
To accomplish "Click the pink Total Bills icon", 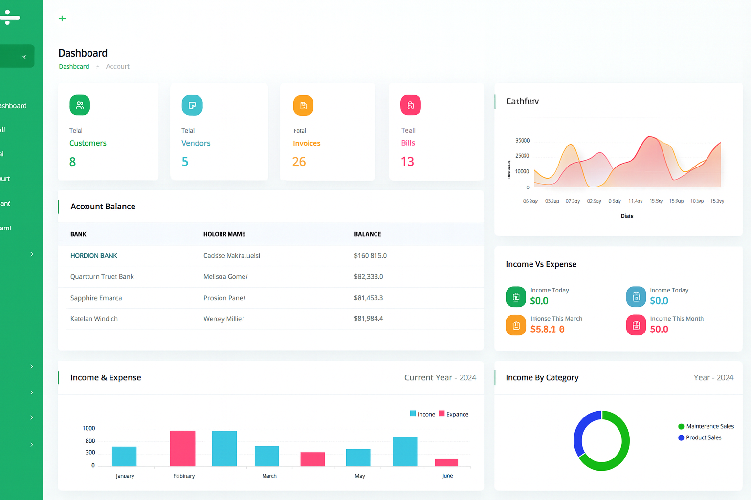I will tap(411, 105).
